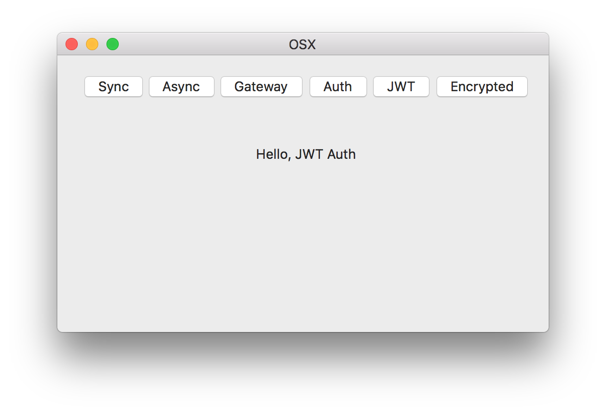
Task: Trigger the asynchronous call with Async
Action: [x=181, y=87]
